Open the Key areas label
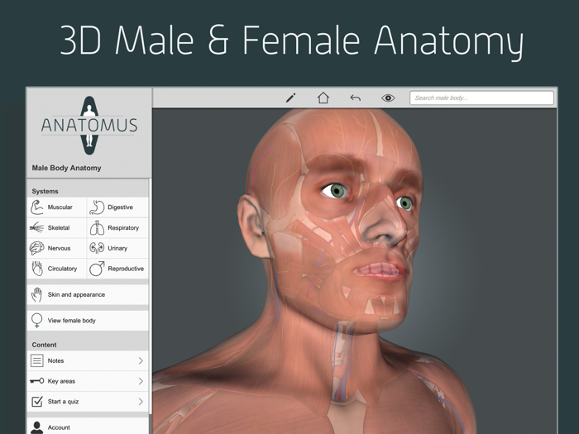Screen dimensions: 579x434 pyautogui.click(x=61, y=381)
